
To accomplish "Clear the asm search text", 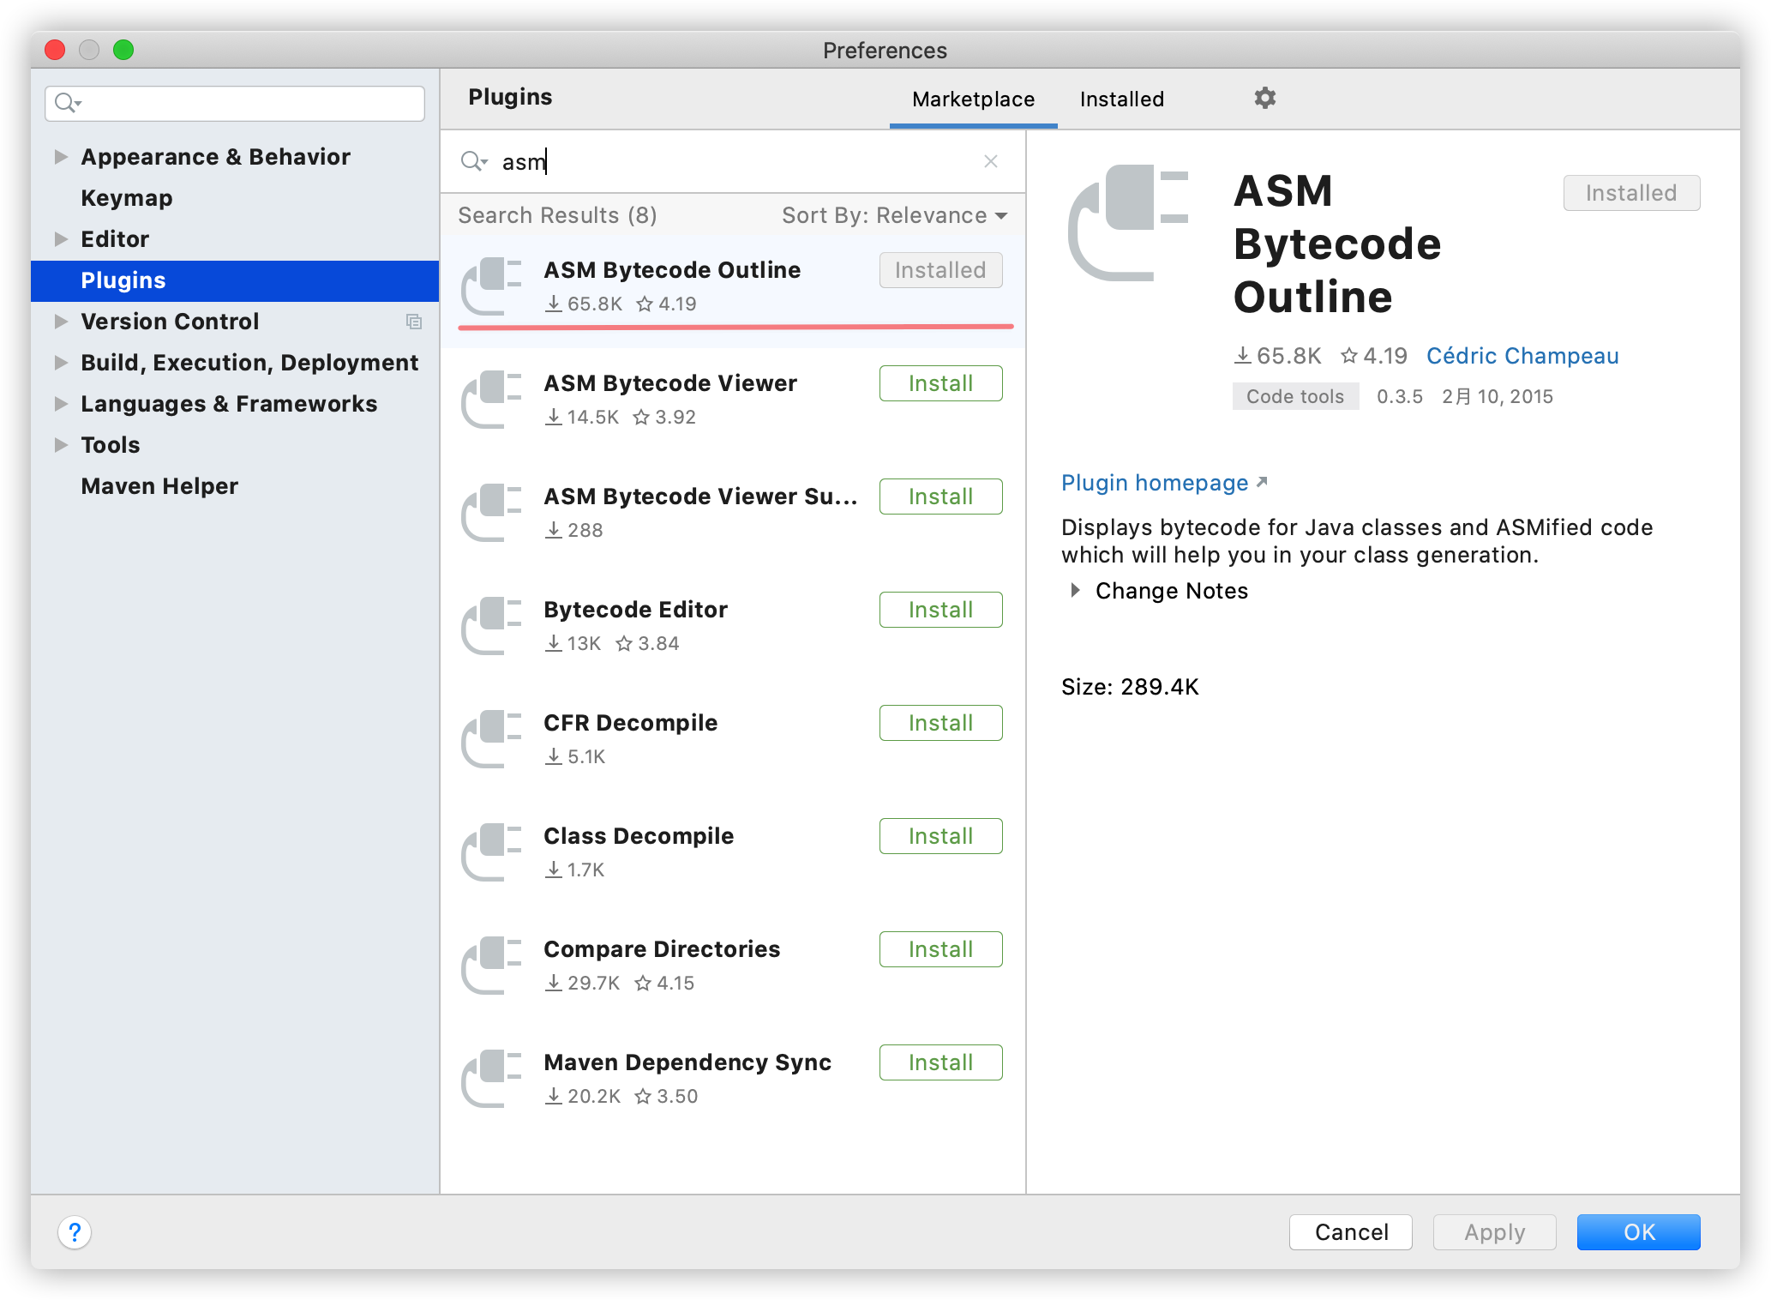I will tap(990, 161).
